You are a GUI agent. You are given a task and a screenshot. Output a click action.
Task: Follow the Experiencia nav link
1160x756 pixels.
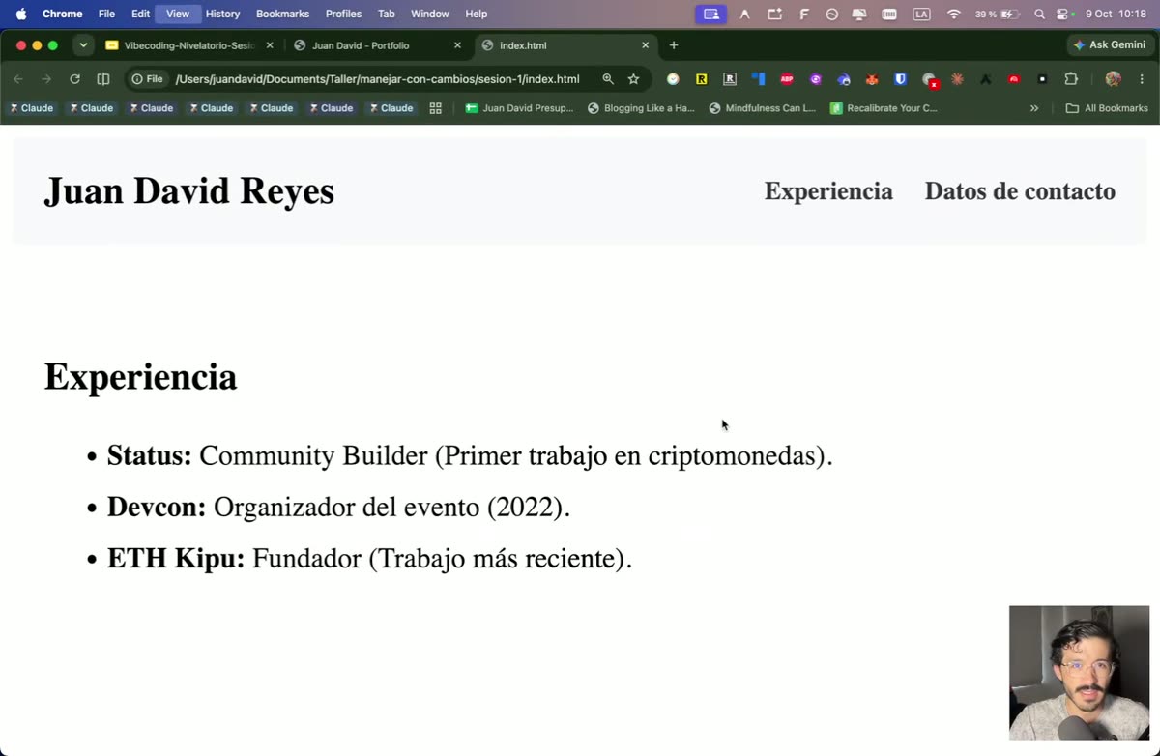pyautogui.click(x=828, y=191)
